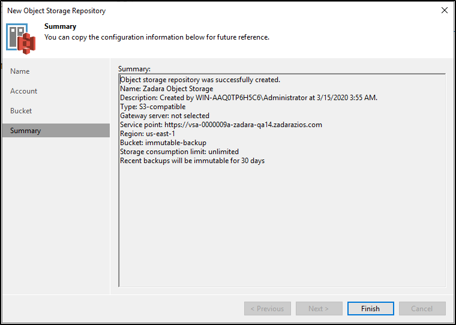456x325 pixels.
Task: Select the Summary step in sidebar
Action: click(x=56, y=131)
